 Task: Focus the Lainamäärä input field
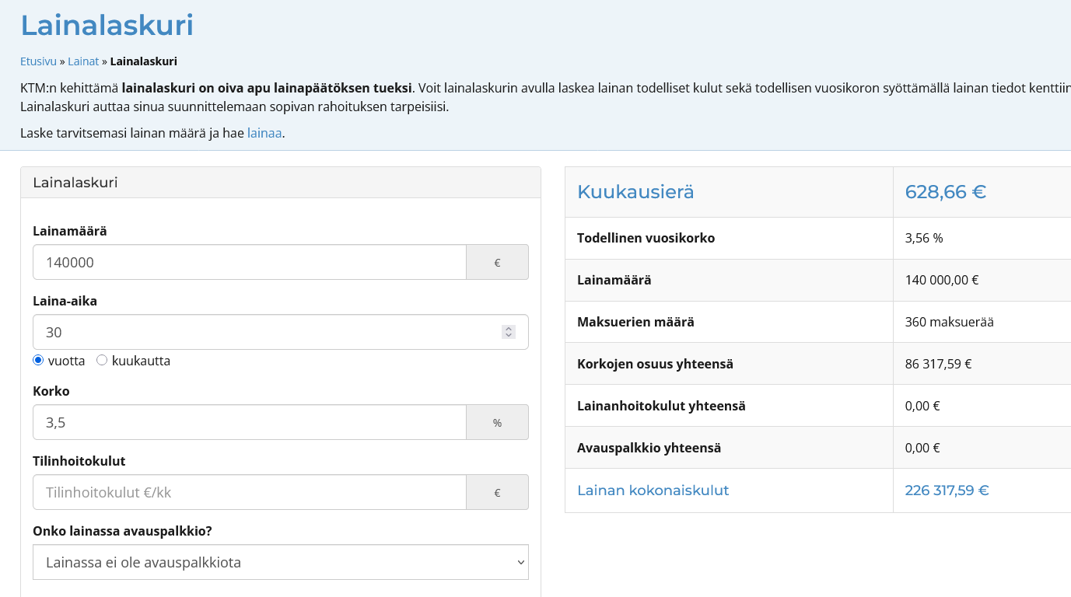(249, 262)
